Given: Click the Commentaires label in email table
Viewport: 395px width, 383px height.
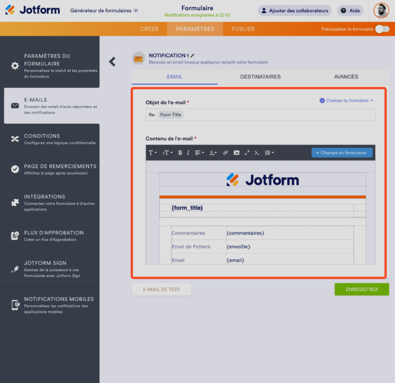Looking at the screenshot, I should 188,233.
